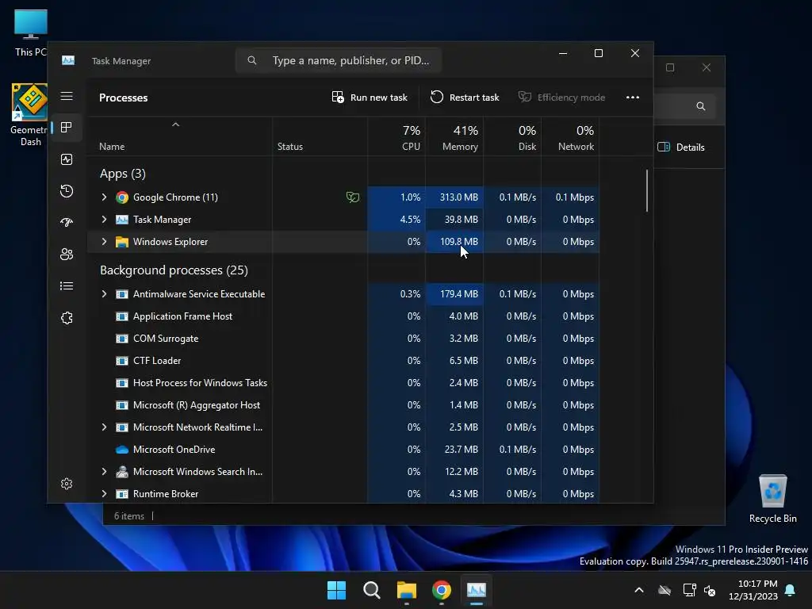This screenshot has height=609, width=812.
Task: Toggle the Details pane in File Explorer window
Action: click(x=681, y=147)
